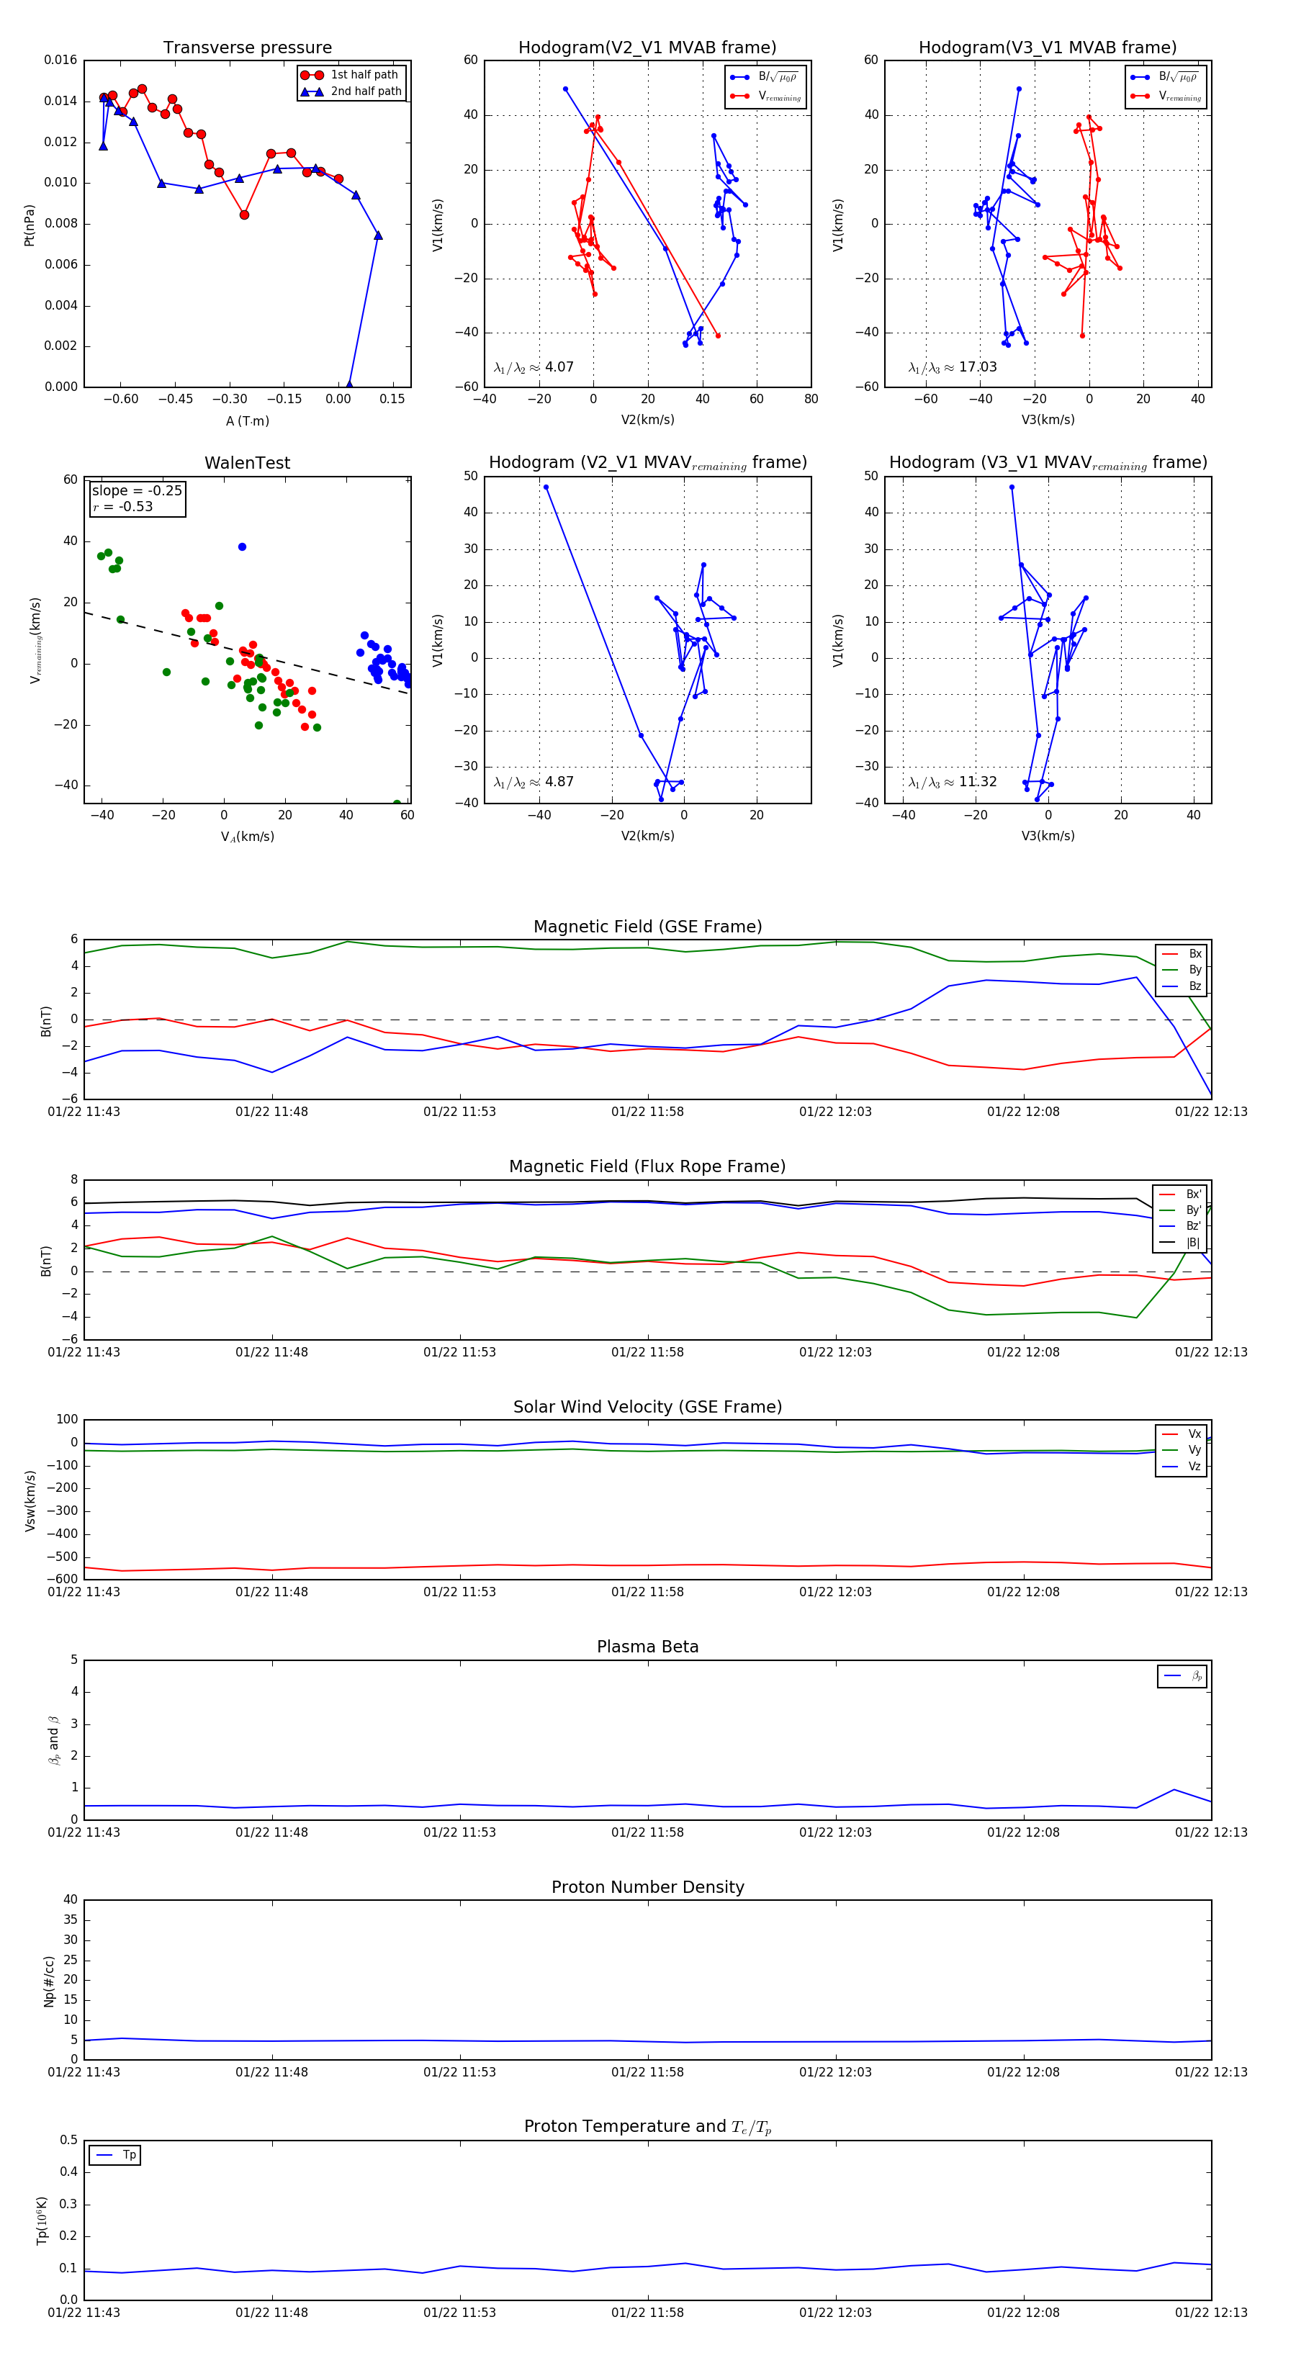Viewport: 1296px width, 2376px height.
Task: Select V_remaining legend entry in V2_V1 MVAB hodogram
Action: click(x=765, y=96)
